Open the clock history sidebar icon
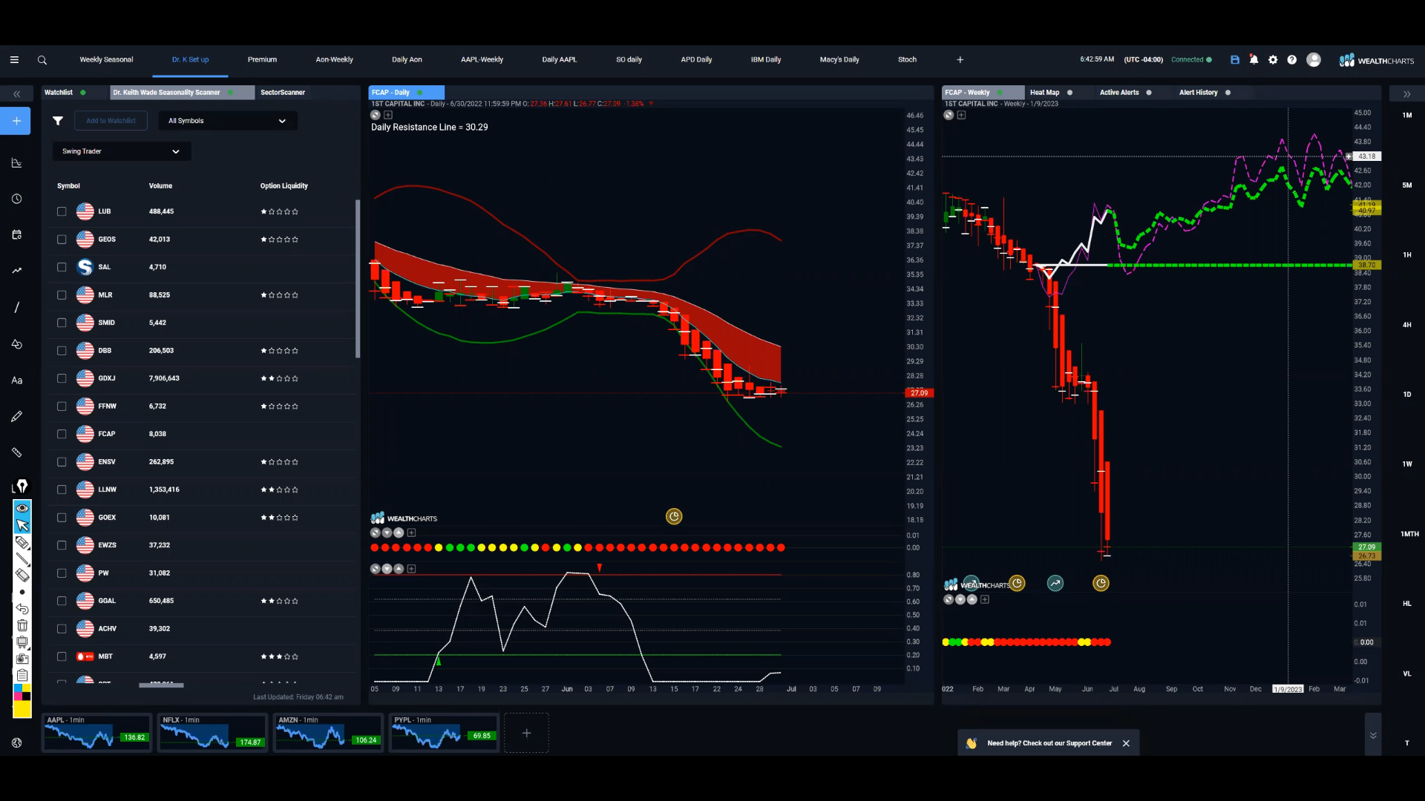The width and height of the screenshot is (1425, 801). click(x=16, y=199)
